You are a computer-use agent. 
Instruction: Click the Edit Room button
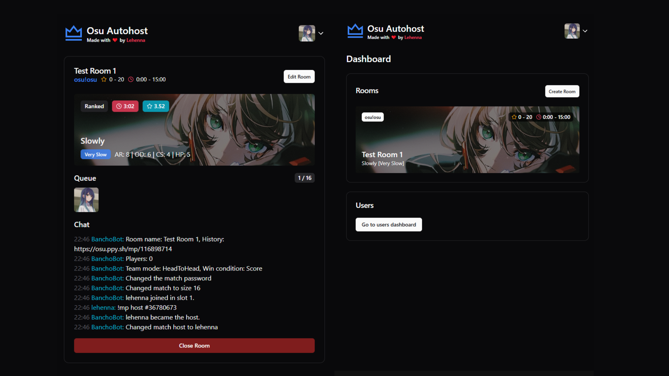[299, 77]
